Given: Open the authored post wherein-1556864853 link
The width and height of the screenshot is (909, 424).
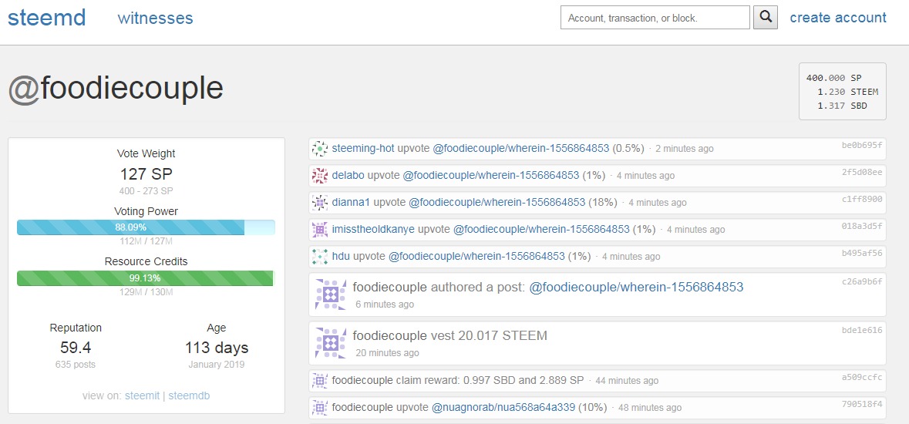Looking at the screenshot, I should [x=636, y=287].
